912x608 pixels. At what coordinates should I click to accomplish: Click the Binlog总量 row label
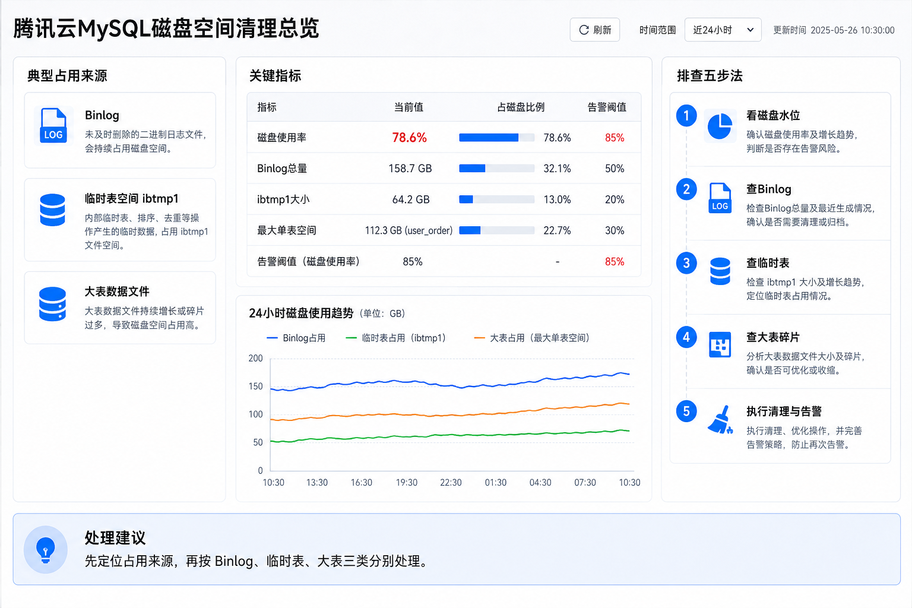(282, 169)
